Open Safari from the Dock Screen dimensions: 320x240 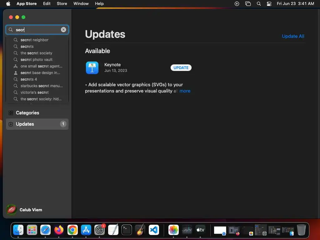pyautogui.click(x=45, y=230)
